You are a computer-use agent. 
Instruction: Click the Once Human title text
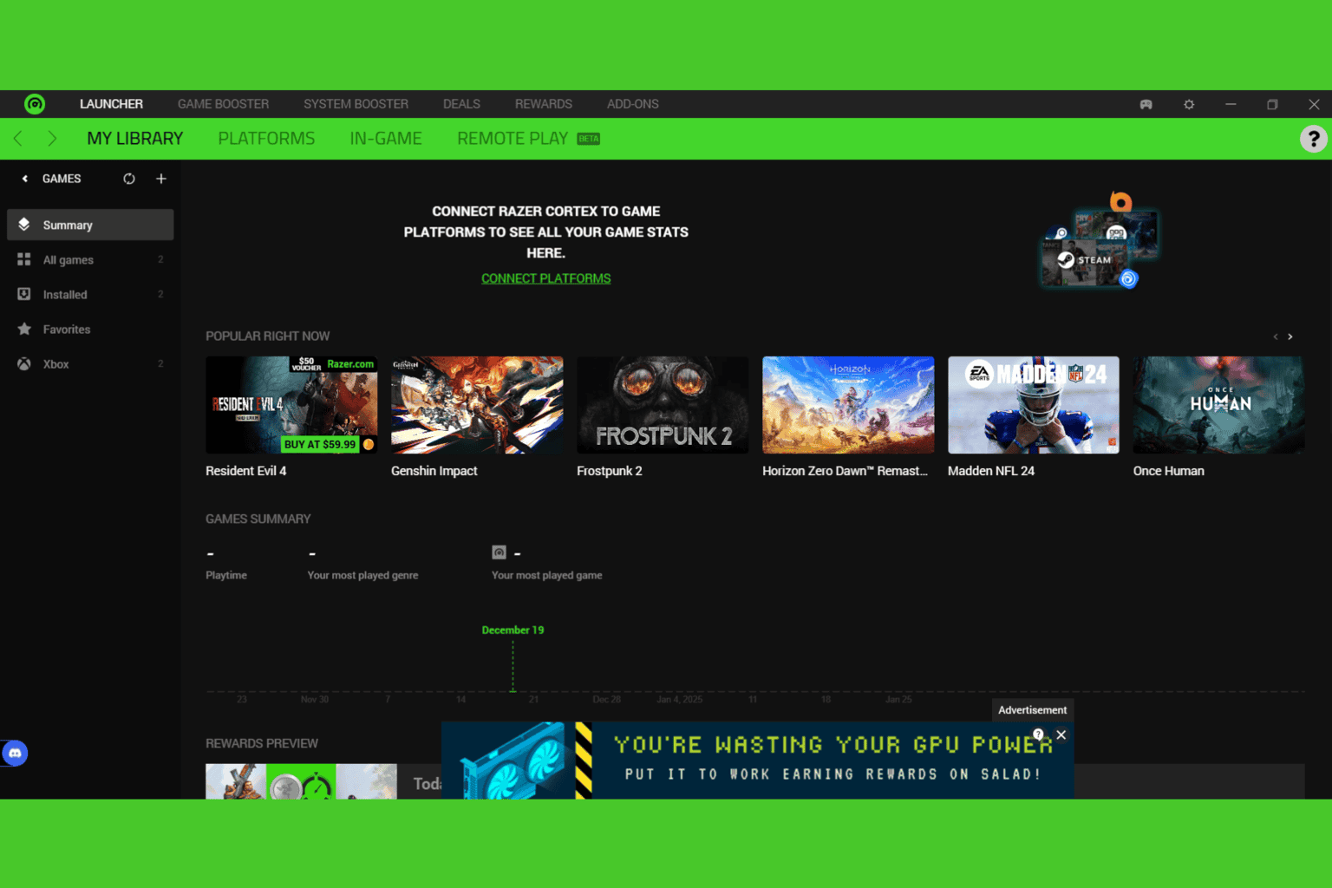click(x=1169, y=471)
